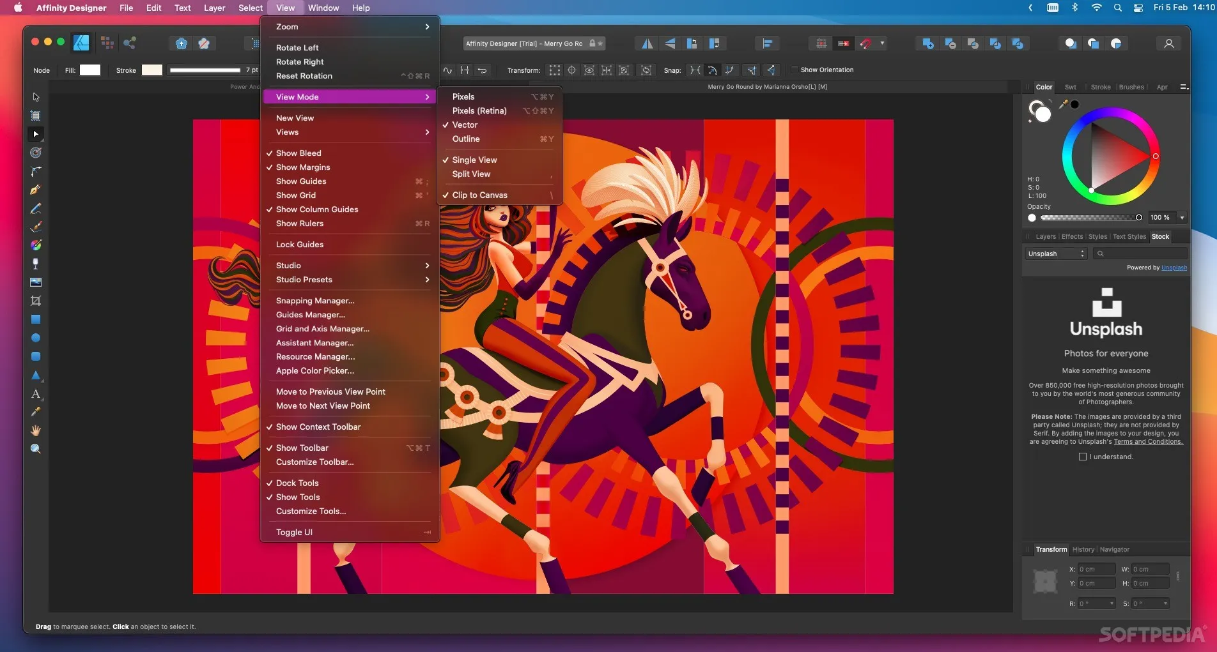The image size is (1217, 652).
Task: Open the Color panel options menu
Action: [1183, 87]
